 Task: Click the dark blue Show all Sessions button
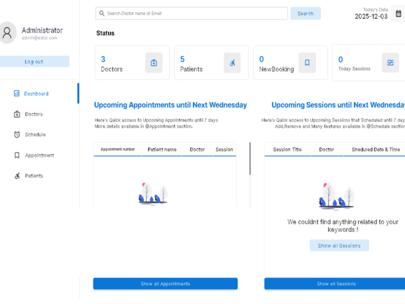click(x=336, y=284)
